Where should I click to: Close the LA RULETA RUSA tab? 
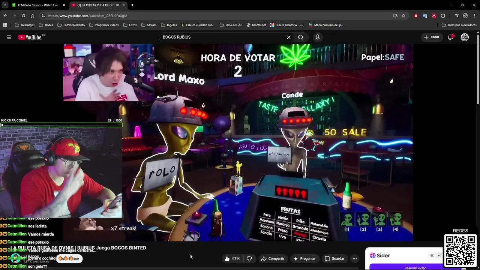[x=123, y=5]
